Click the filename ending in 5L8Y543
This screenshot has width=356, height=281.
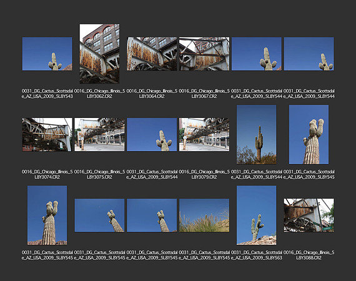(x=47, y=94)
